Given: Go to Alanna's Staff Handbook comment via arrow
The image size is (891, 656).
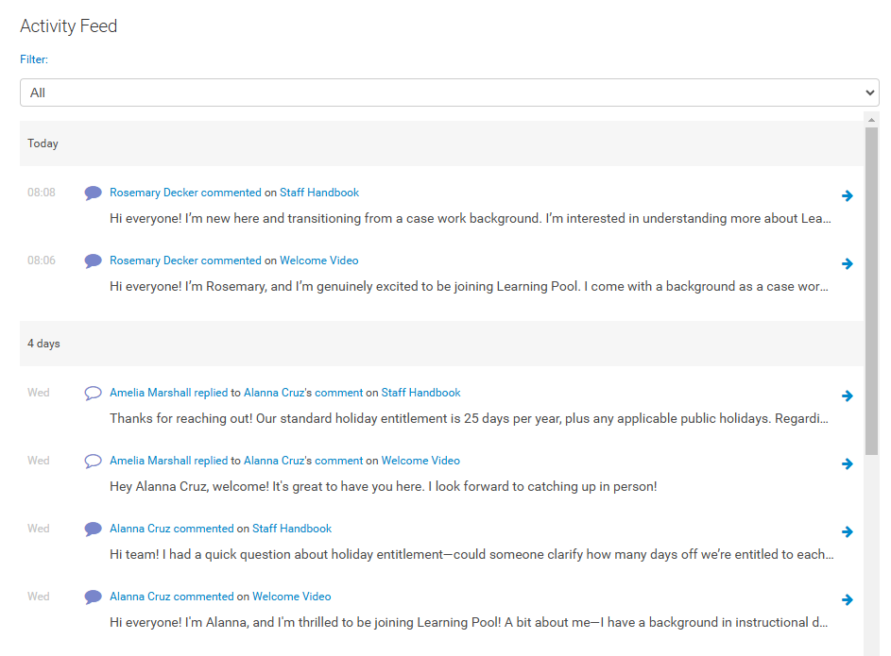Looking at the screenshot, I should [x=848, y=532].
